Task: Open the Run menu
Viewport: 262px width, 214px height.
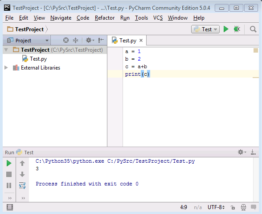Action: (125, 18)
